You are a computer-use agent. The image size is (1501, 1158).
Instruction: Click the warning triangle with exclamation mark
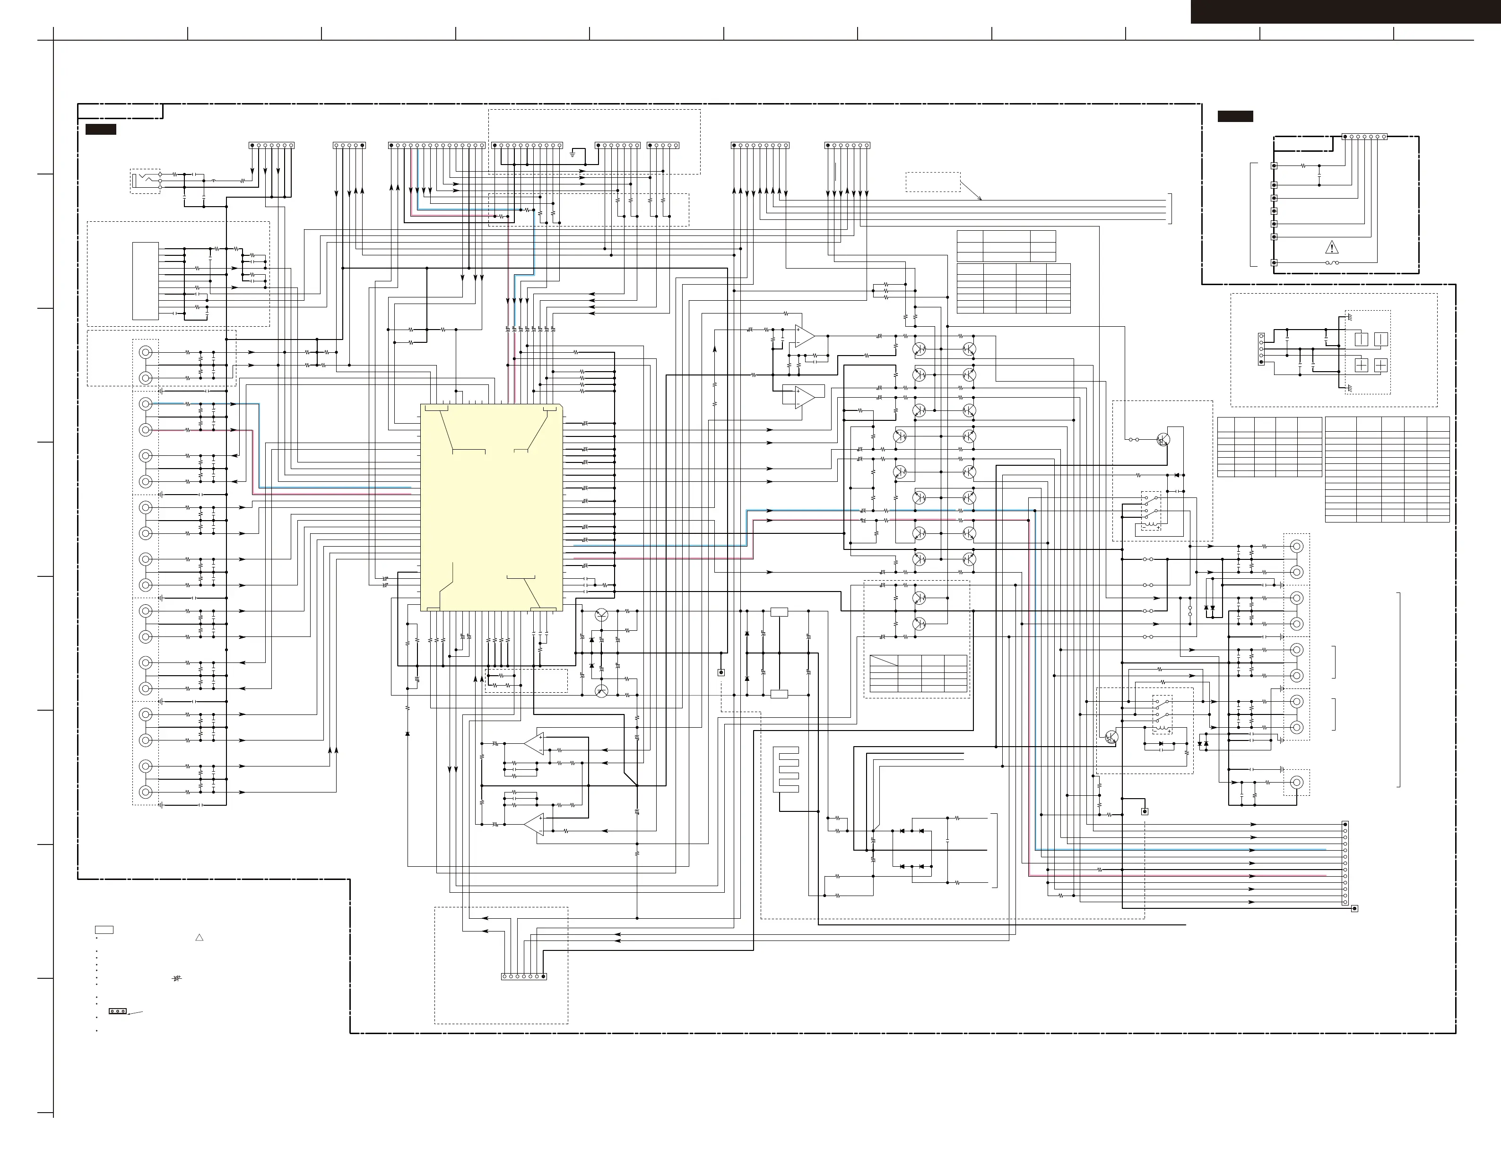tap(1332, 247)
